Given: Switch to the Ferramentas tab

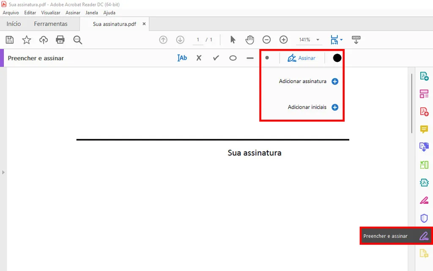Looking at the screenshot, I should pyautogui.click(x=51, y=24).
